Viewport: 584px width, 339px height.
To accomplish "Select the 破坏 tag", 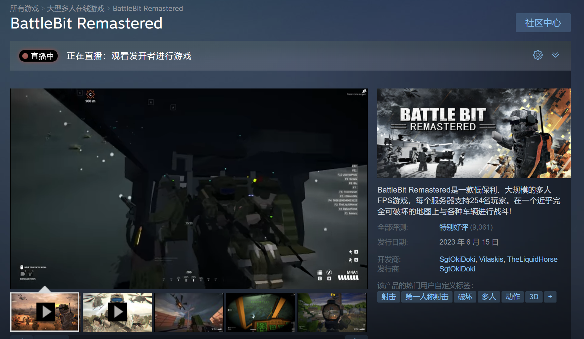I will [465, 297].
